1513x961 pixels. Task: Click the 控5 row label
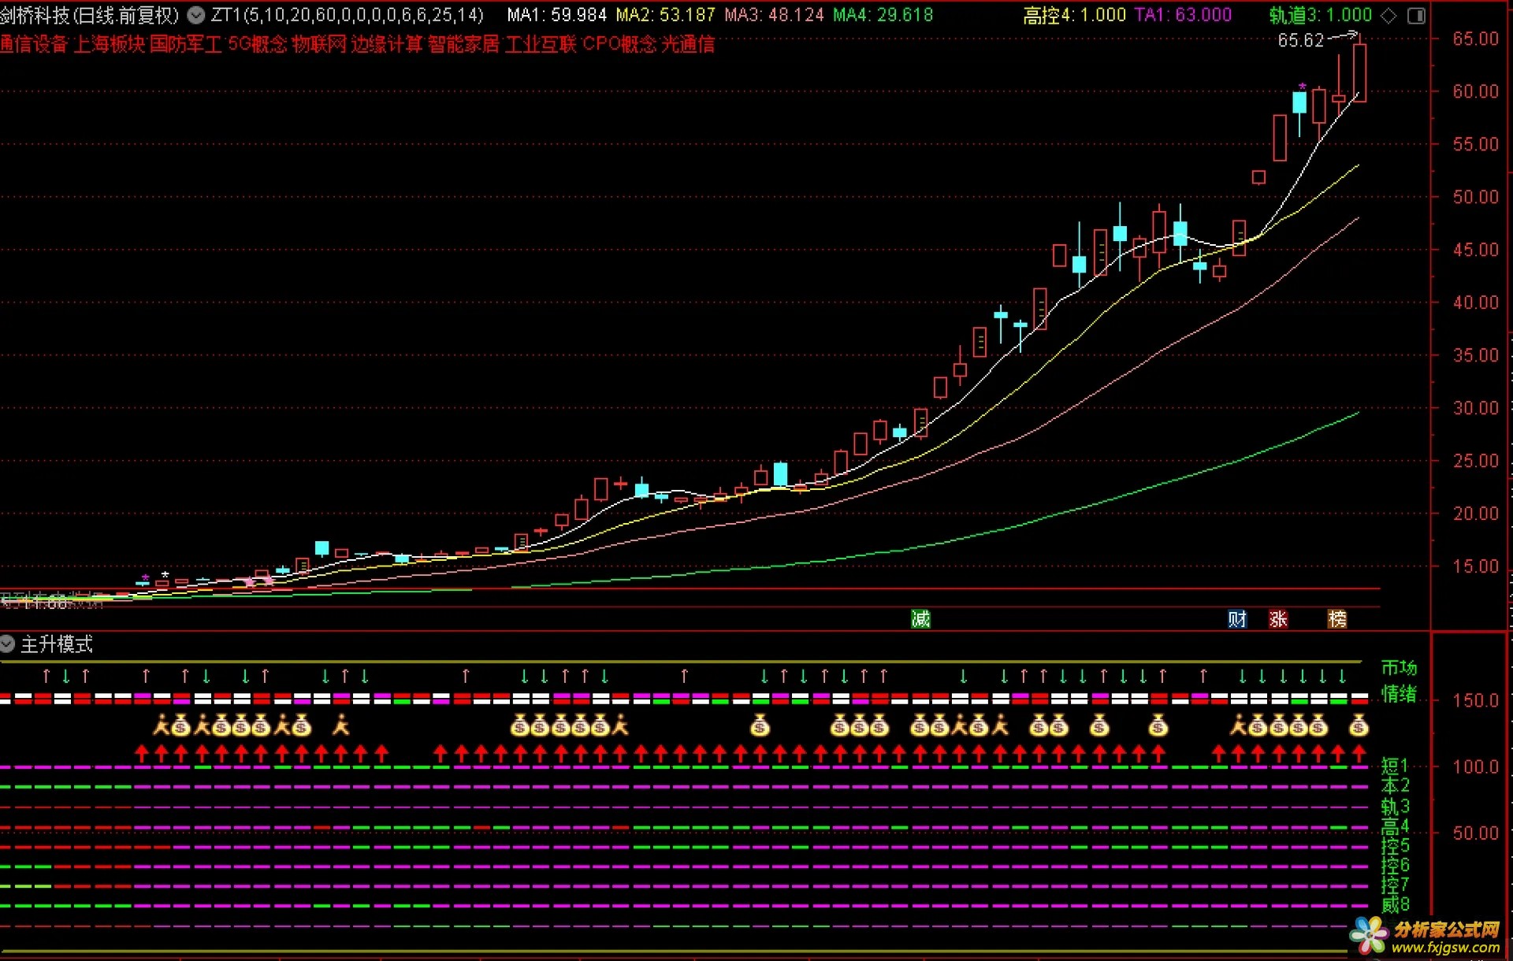point(1395,846)
